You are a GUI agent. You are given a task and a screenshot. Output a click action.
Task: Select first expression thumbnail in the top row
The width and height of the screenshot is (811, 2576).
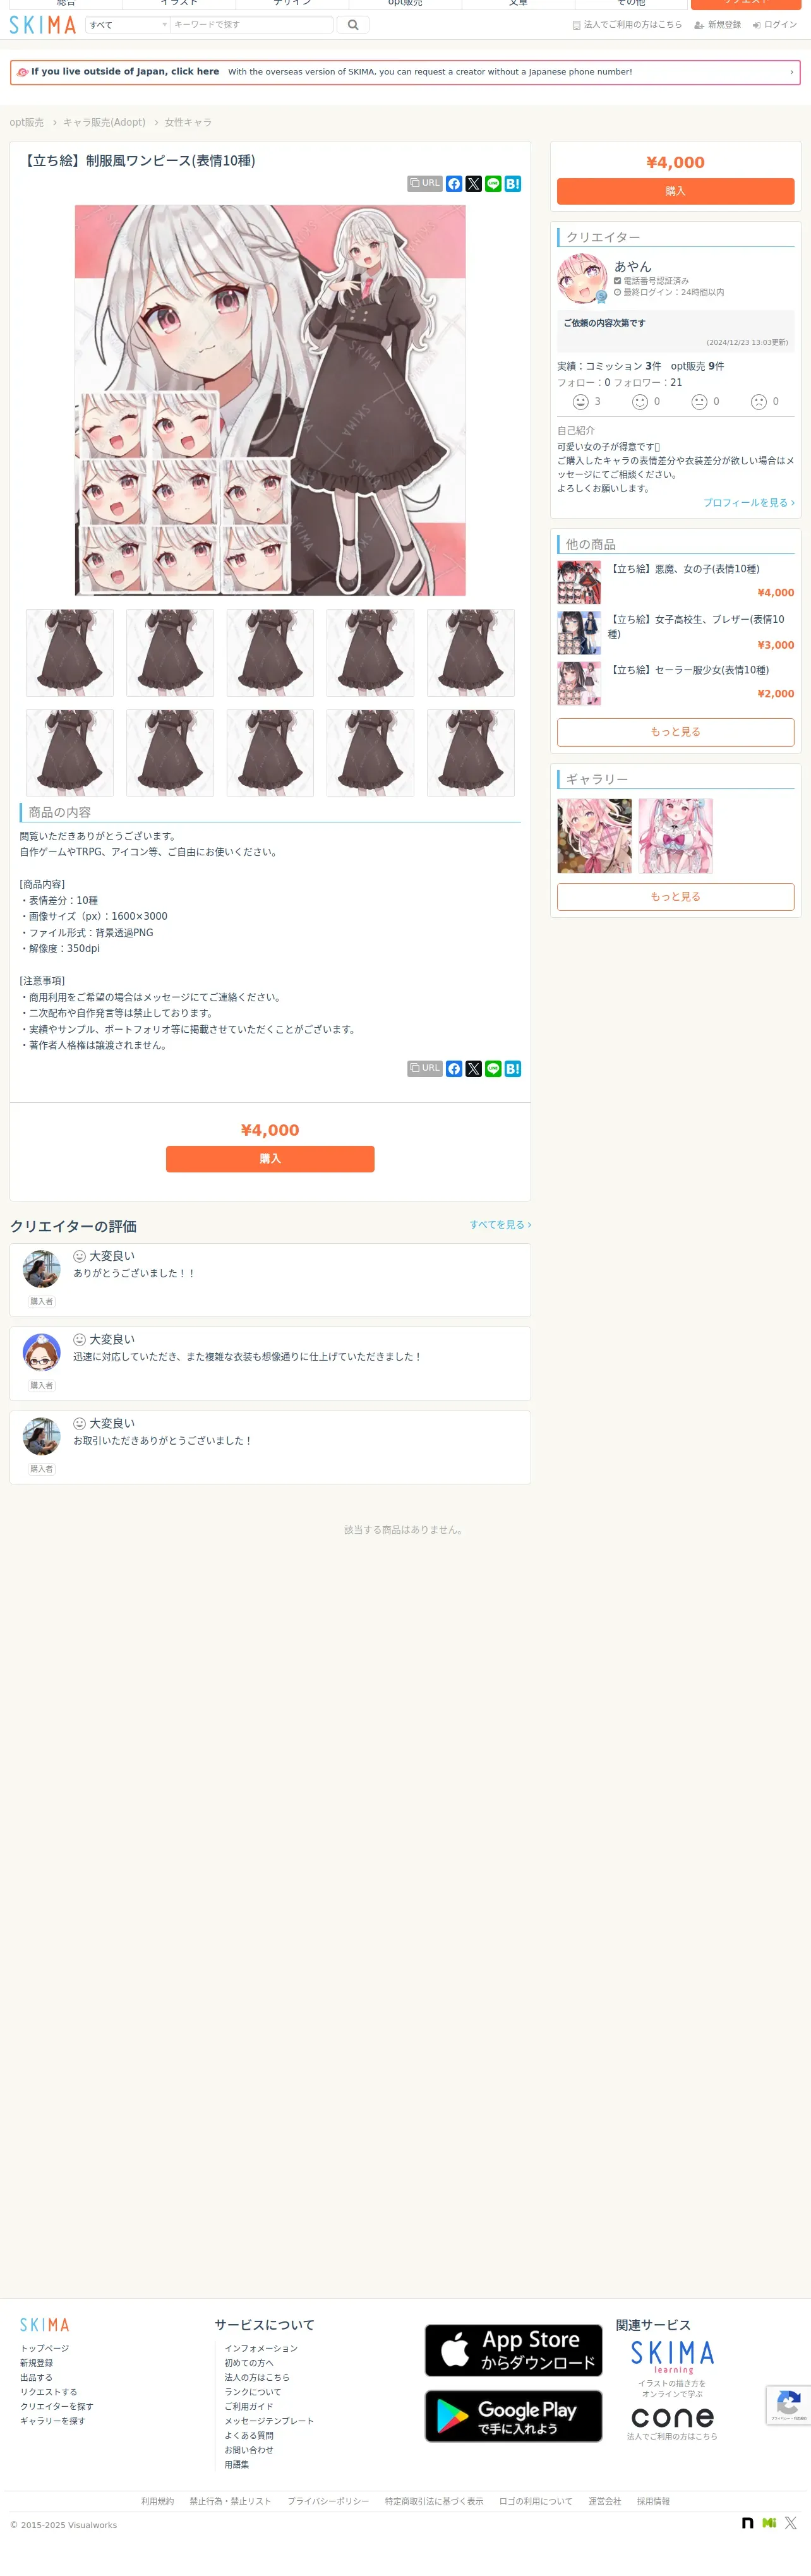point(70,653)
